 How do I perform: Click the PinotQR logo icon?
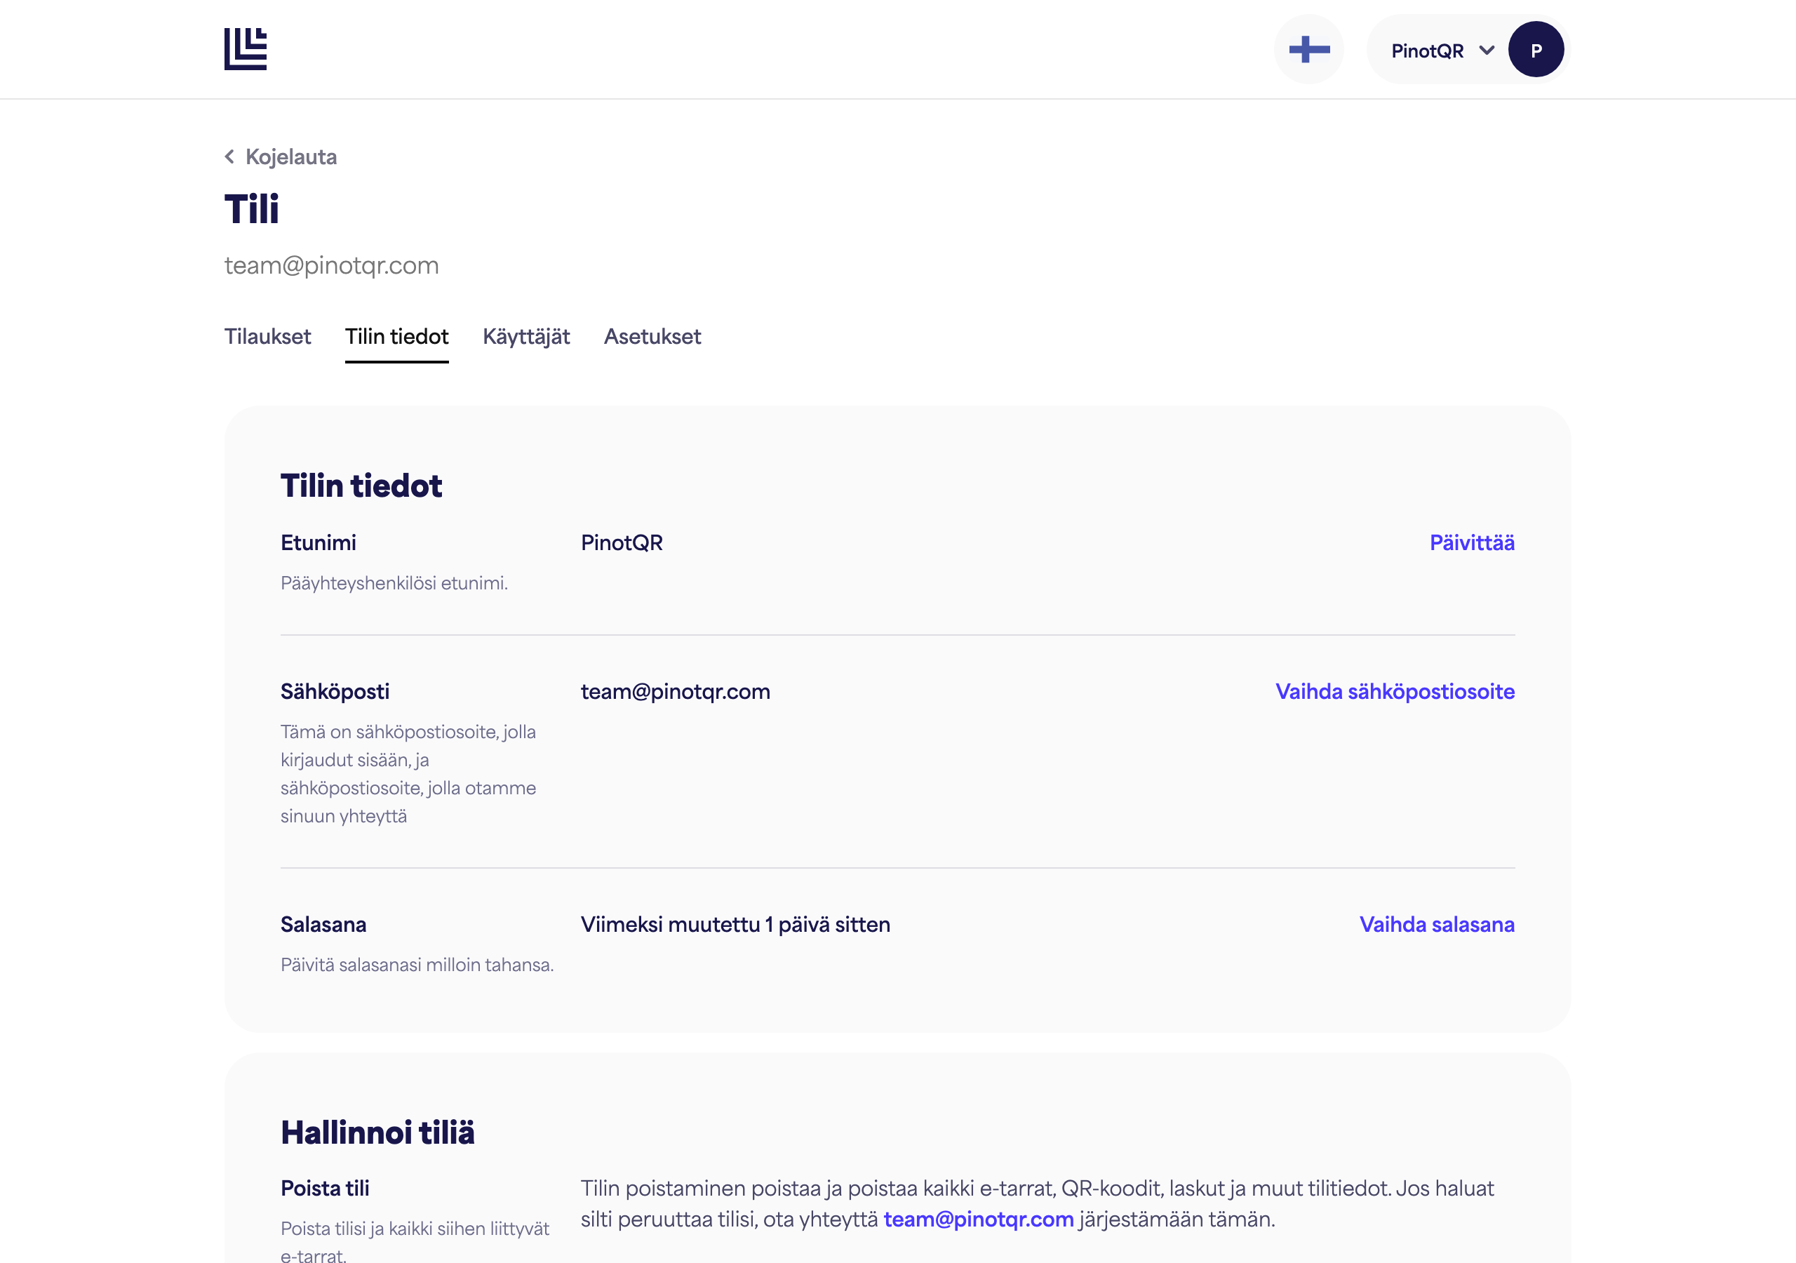point(246,49)
